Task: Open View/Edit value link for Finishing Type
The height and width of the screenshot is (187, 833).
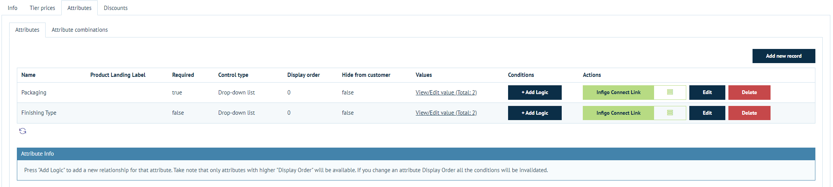Action: click(x=446, y=113)
